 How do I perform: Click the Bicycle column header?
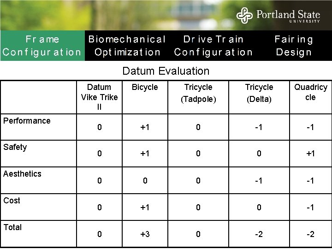click(x=145, y=87)
